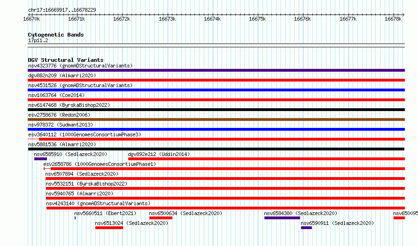Open dgv882n209 (Almarri2020) variant label
The width and height of the screenshot is (418, 246).
(62, 75)
